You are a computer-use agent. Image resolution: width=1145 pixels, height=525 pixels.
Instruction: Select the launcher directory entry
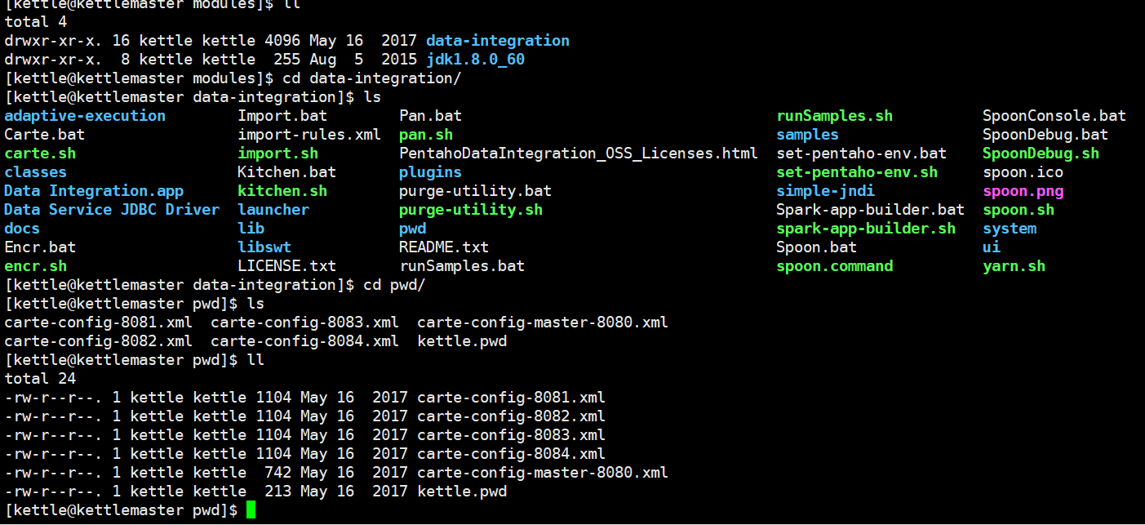(x=273, y=210)
